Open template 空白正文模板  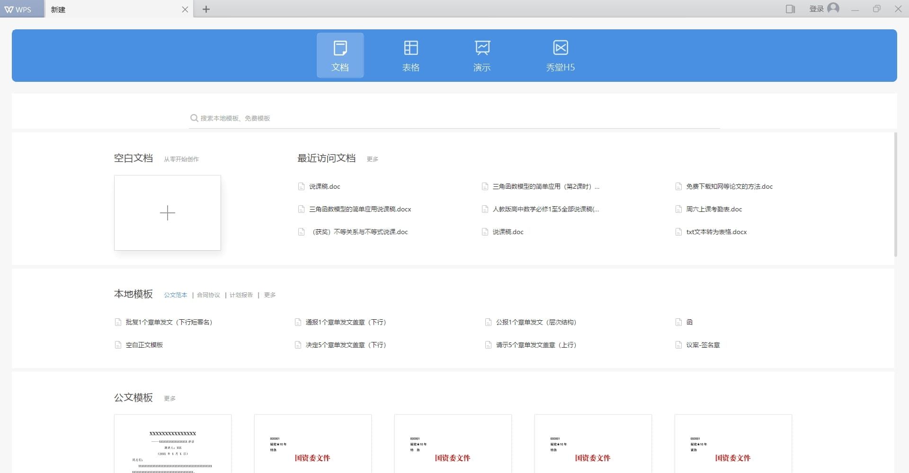pyautogui.click(x=144, y=345)
